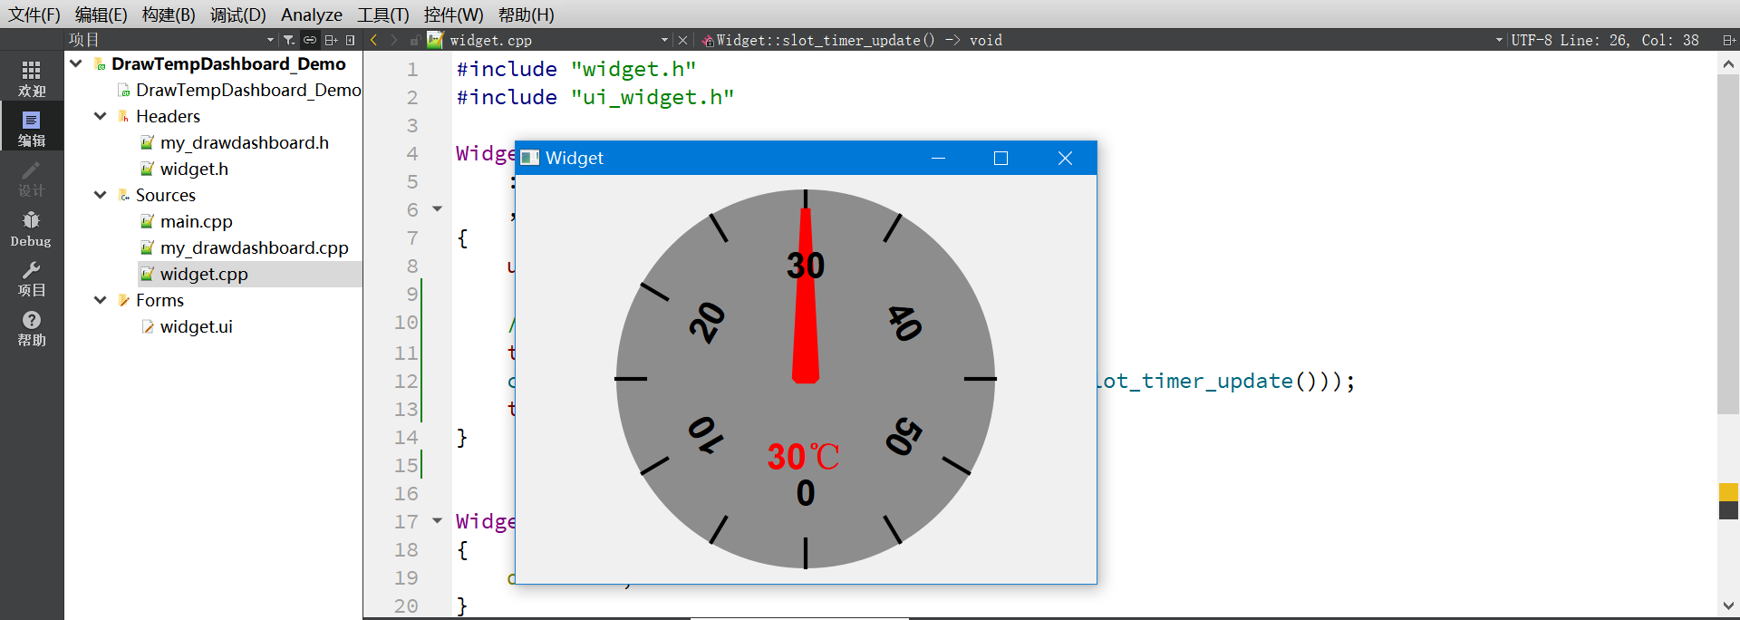
Task: Collapse the DrawTempDashboard_Demo project node
Action: click(76, 63)
